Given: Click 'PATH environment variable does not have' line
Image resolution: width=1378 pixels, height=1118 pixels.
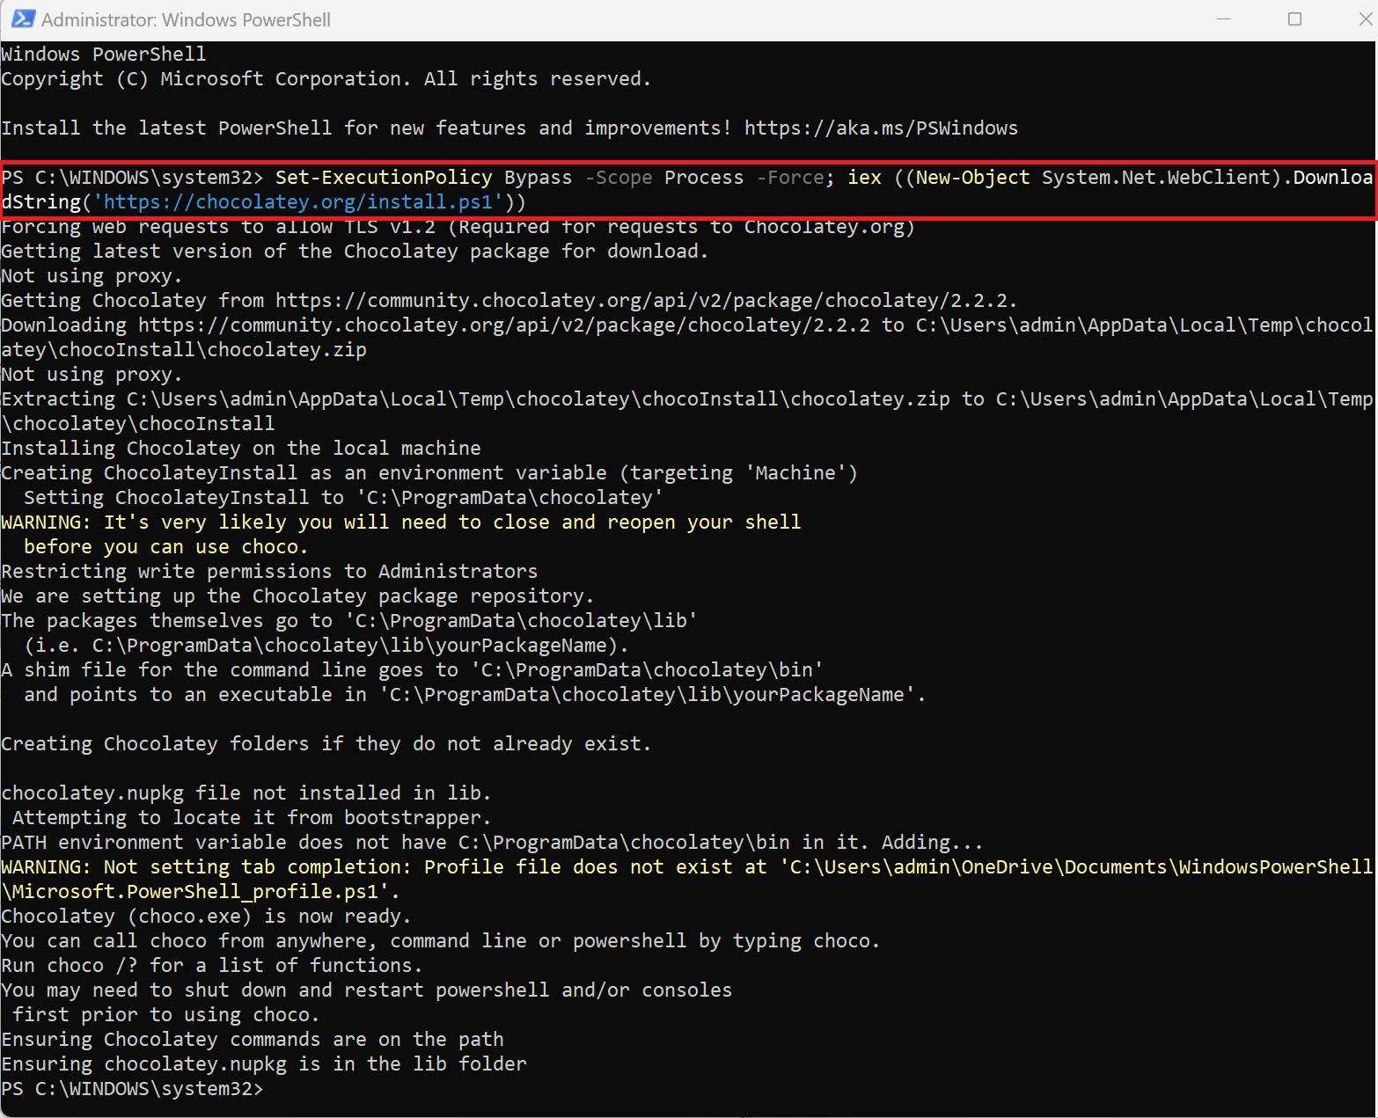Looking at the screenshot, I should pos(492,843).
